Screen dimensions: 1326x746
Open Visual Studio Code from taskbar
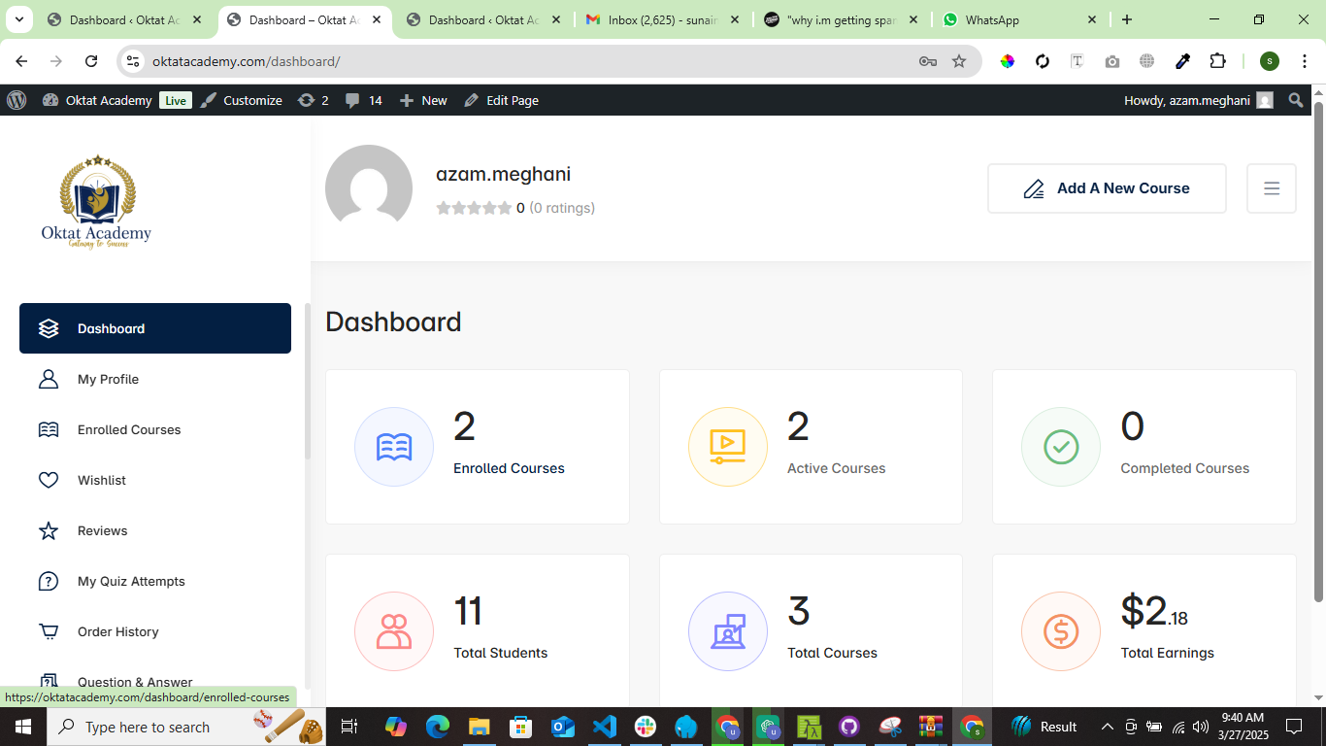point(604,727)
